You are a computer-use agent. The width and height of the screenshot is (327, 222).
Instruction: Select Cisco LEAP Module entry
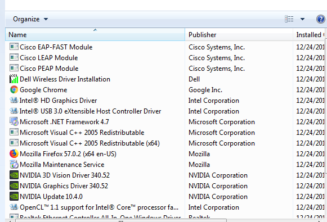coord(49,58)
